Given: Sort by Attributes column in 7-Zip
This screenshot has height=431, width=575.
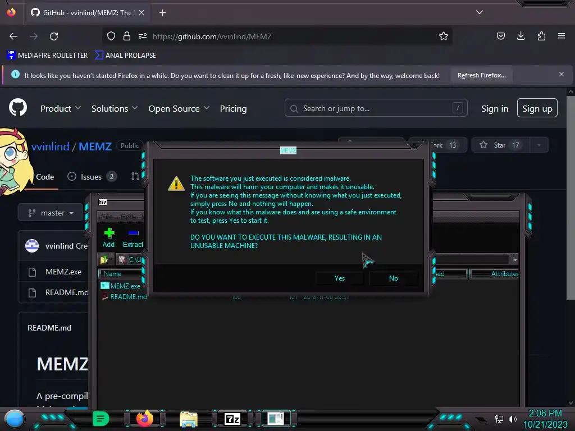Looking at the screenshot, I should coord(494,274).
